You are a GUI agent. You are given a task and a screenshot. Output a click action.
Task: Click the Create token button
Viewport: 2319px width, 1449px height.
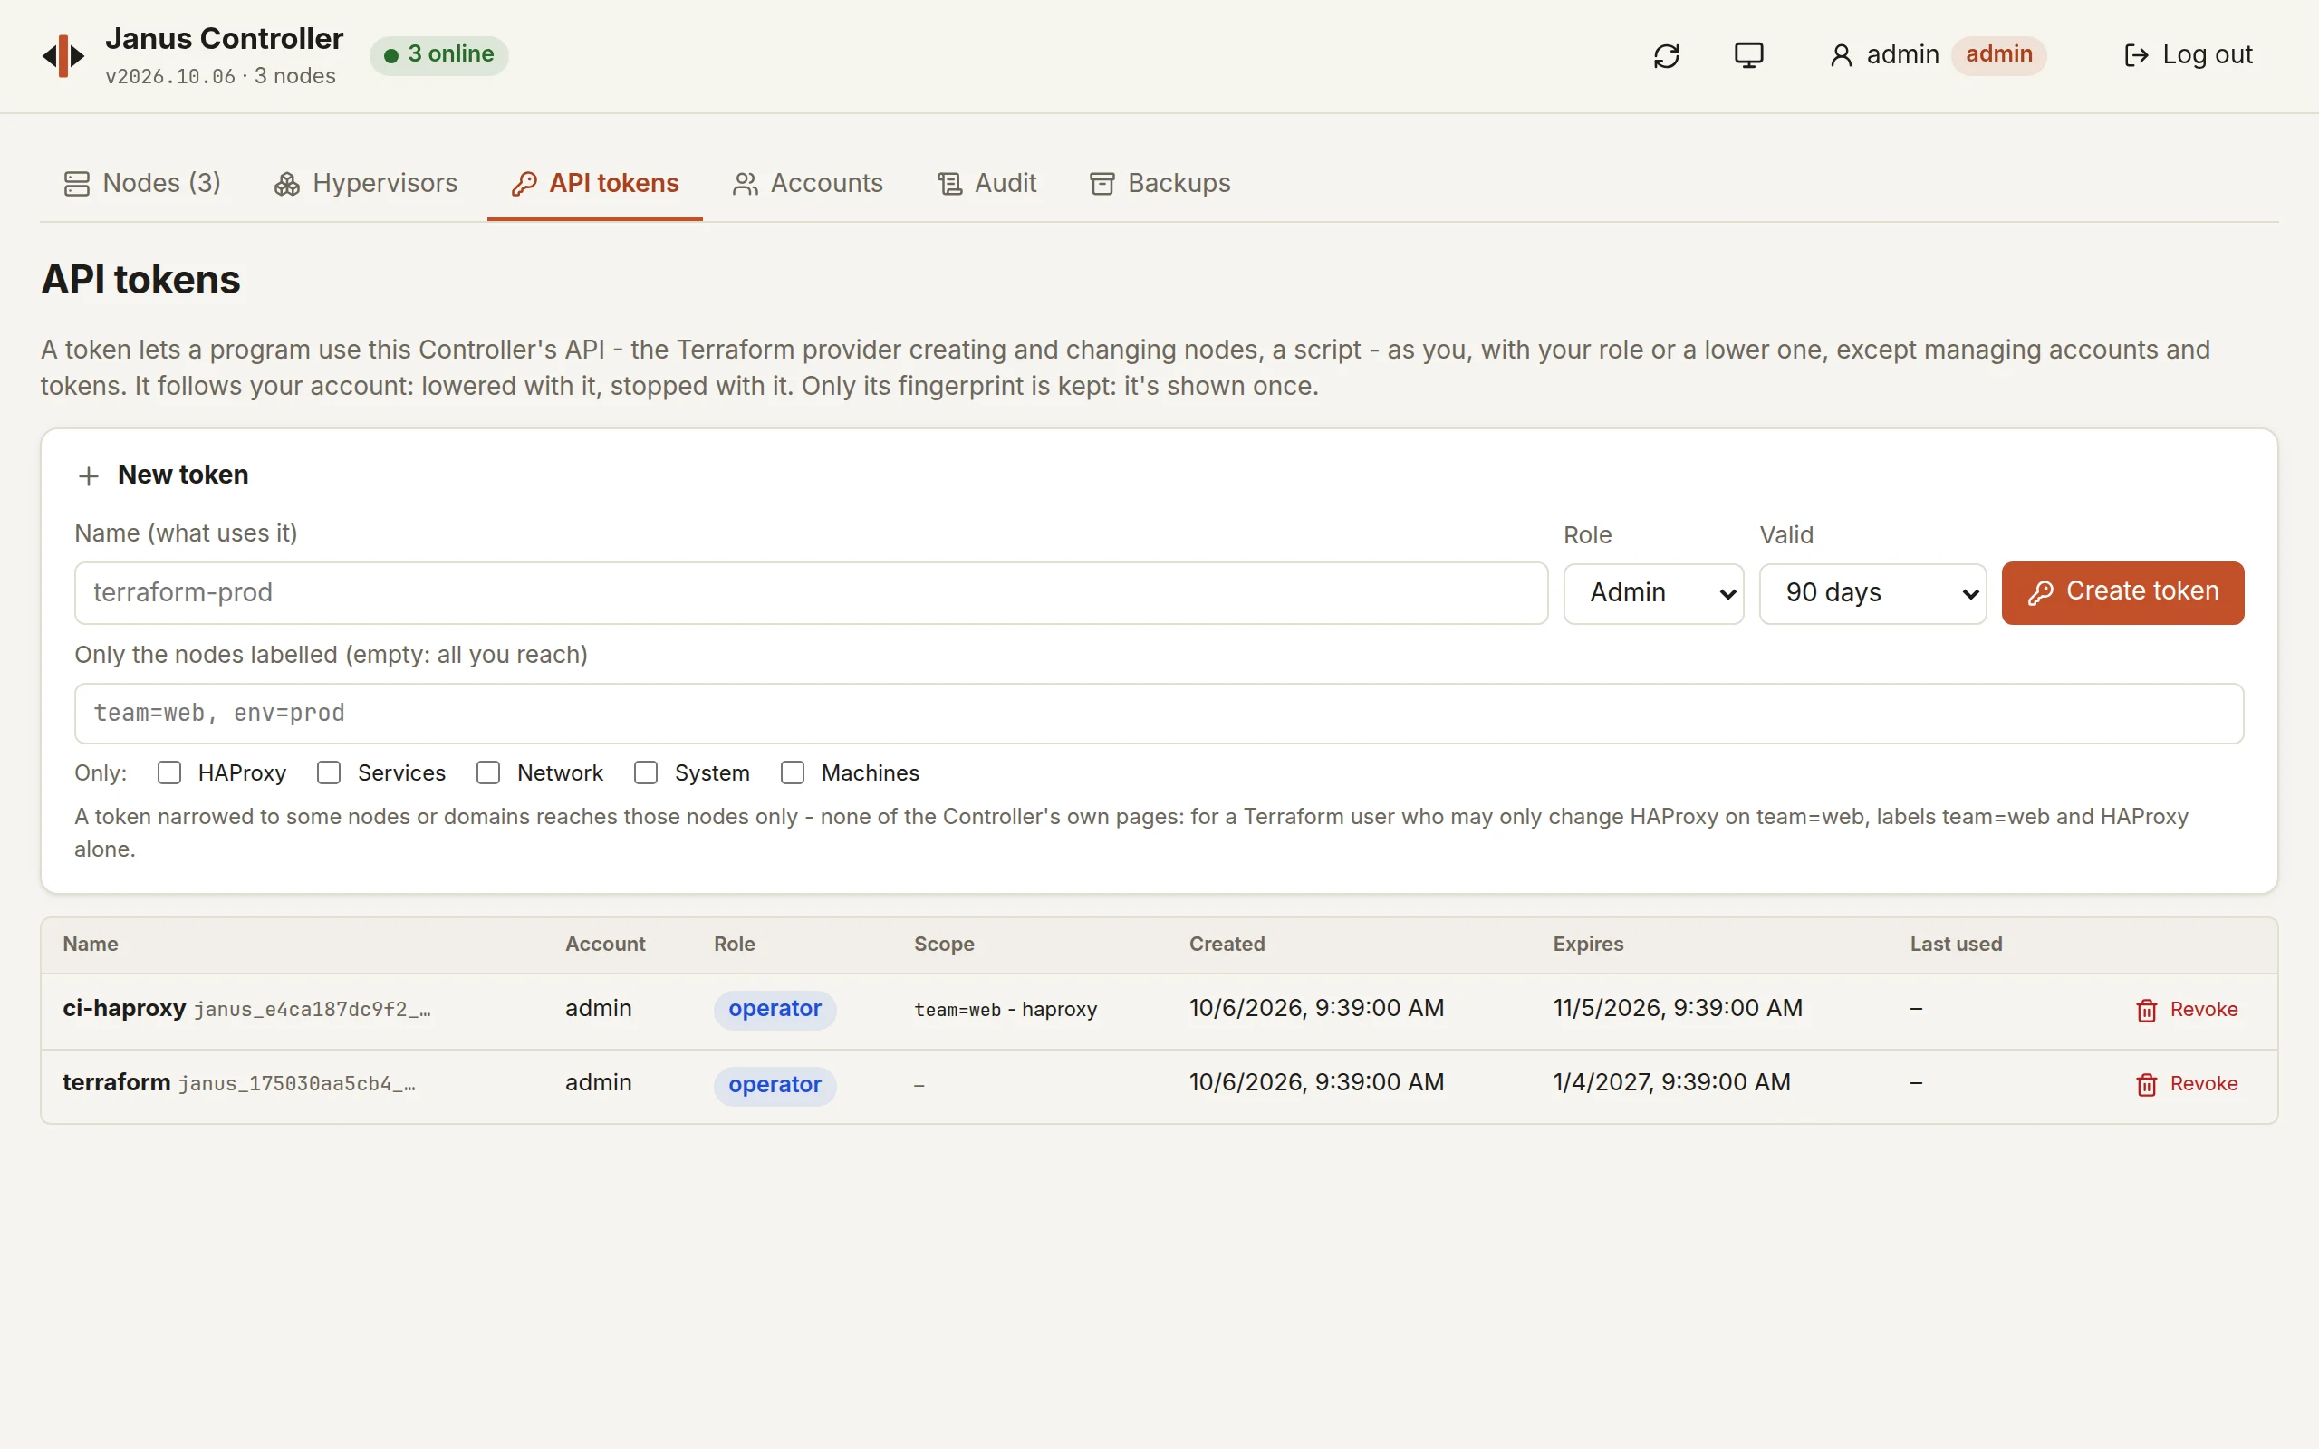[x=2122, y=592]
